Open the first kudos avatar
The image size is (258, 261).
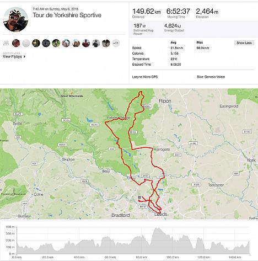tap(16, 43)
